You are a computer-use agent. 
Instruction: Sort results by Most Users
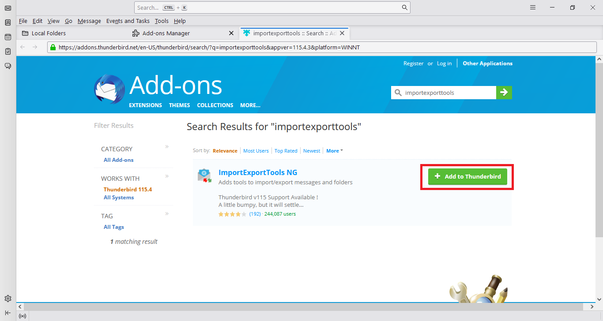tap(256, 151)
